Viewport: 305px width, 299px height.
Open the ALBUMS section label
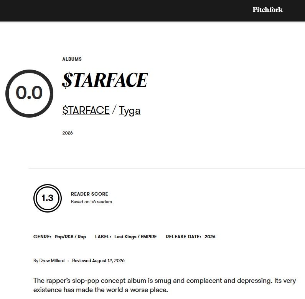[x=72, y=59]
